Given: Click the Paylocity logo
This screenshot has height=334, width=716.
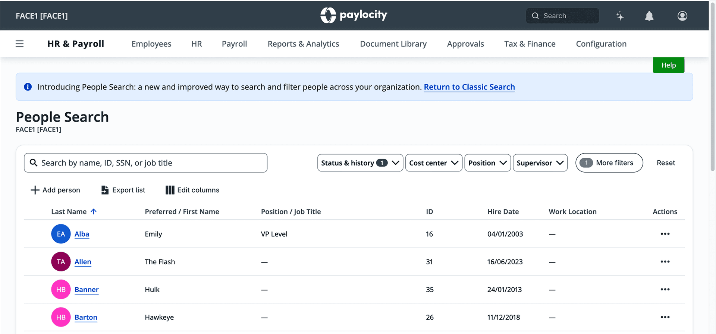Looking at the screenshot, I should [x=354, y=15].
